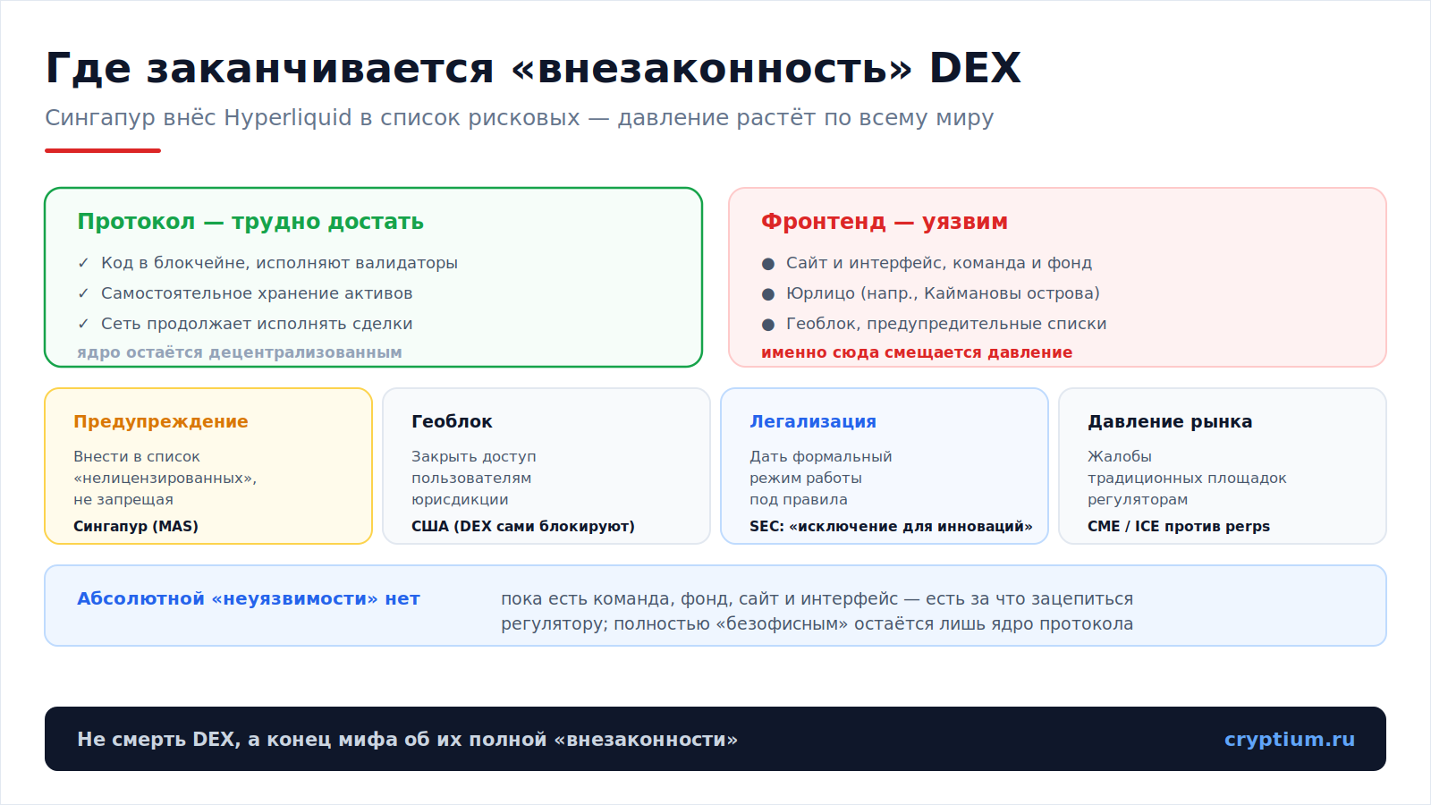Screen dimensions: 1431x805
Task: Click heading «Абсолютной «неуязвимости» нет»
Action: [x=249, y=598]
